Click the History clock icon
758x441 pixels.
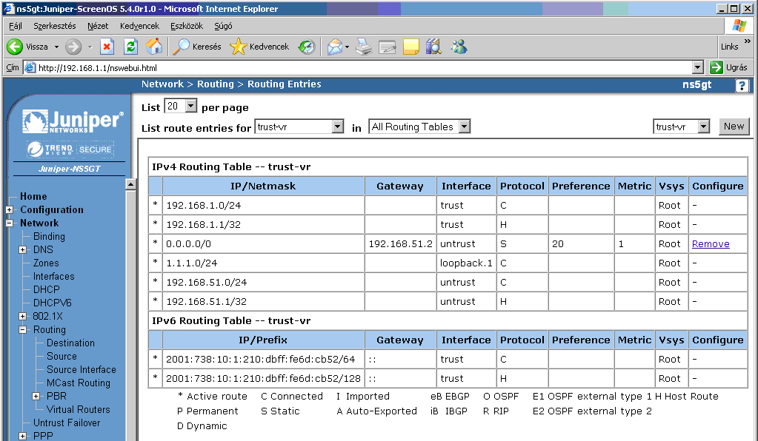[x=307, y=47]
